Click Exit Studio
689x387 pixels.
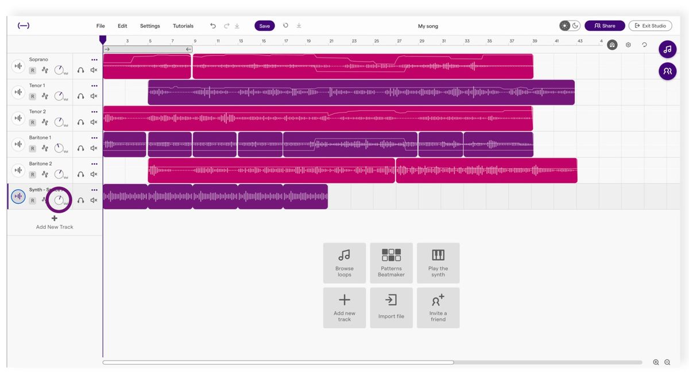pyautogui.click(x=650, y=25)
